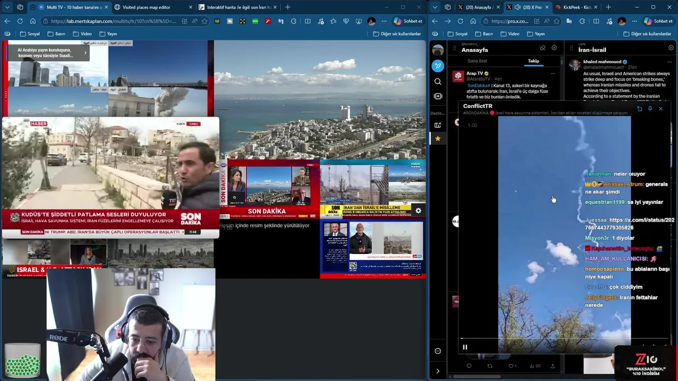The image size is (678, 381).
Task: Switch to the KickPeek tab
Action: click(x=576, y=7)
